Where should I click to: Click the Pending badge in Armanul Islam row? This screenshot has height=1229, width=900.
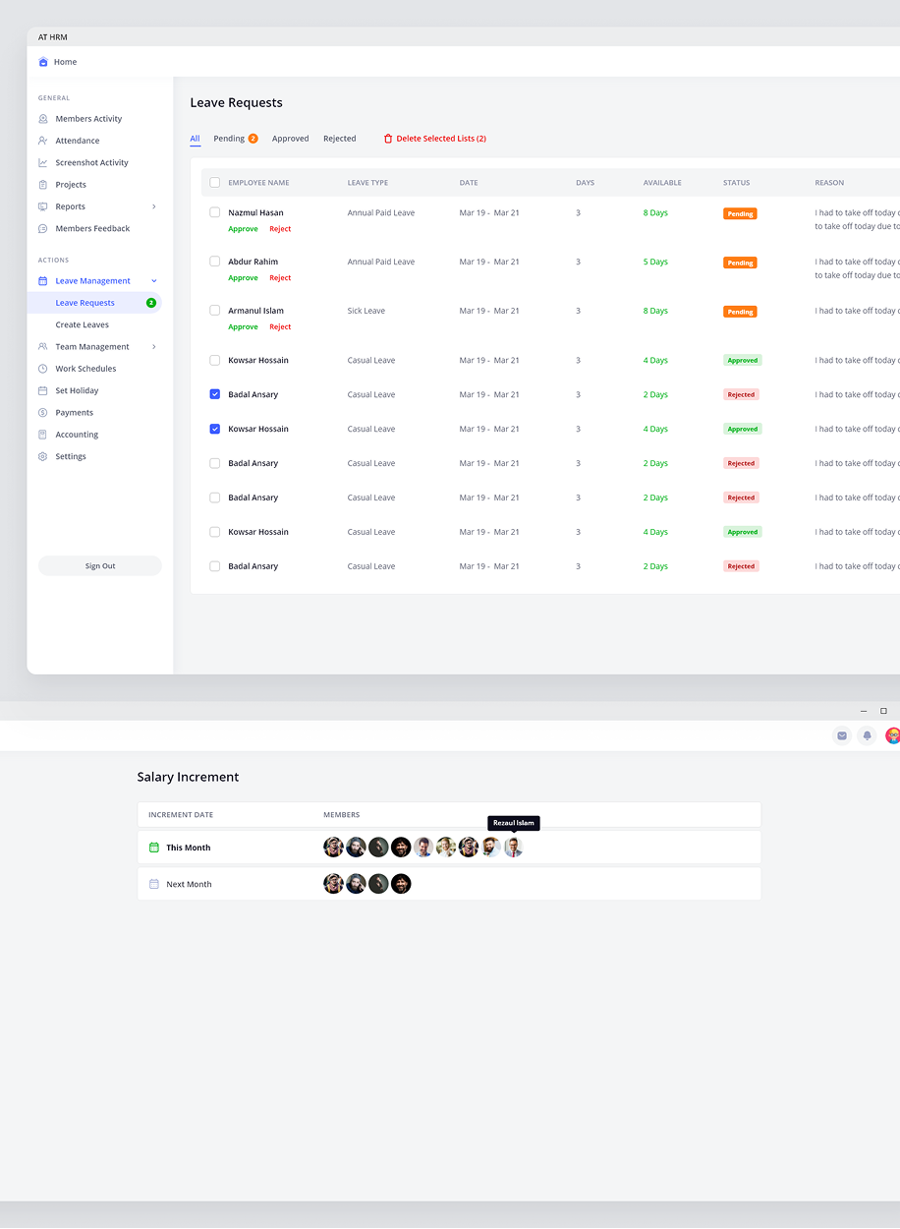[740, 312]
